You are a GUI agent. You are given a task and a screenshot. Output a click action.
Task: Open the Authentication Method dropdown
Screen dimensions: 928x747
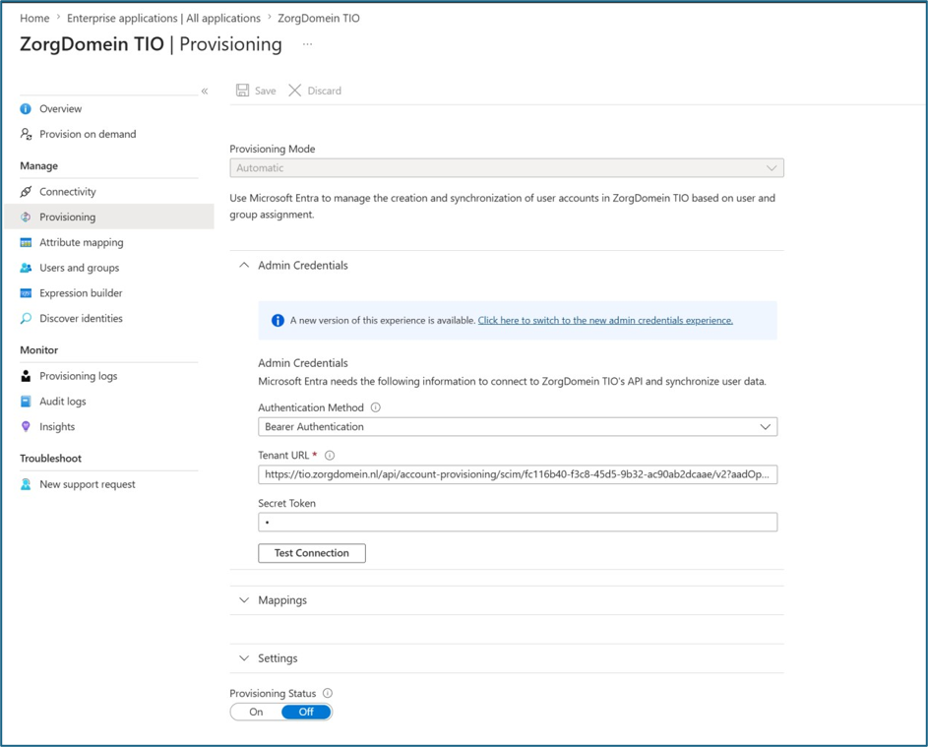(x=518, y=427)
